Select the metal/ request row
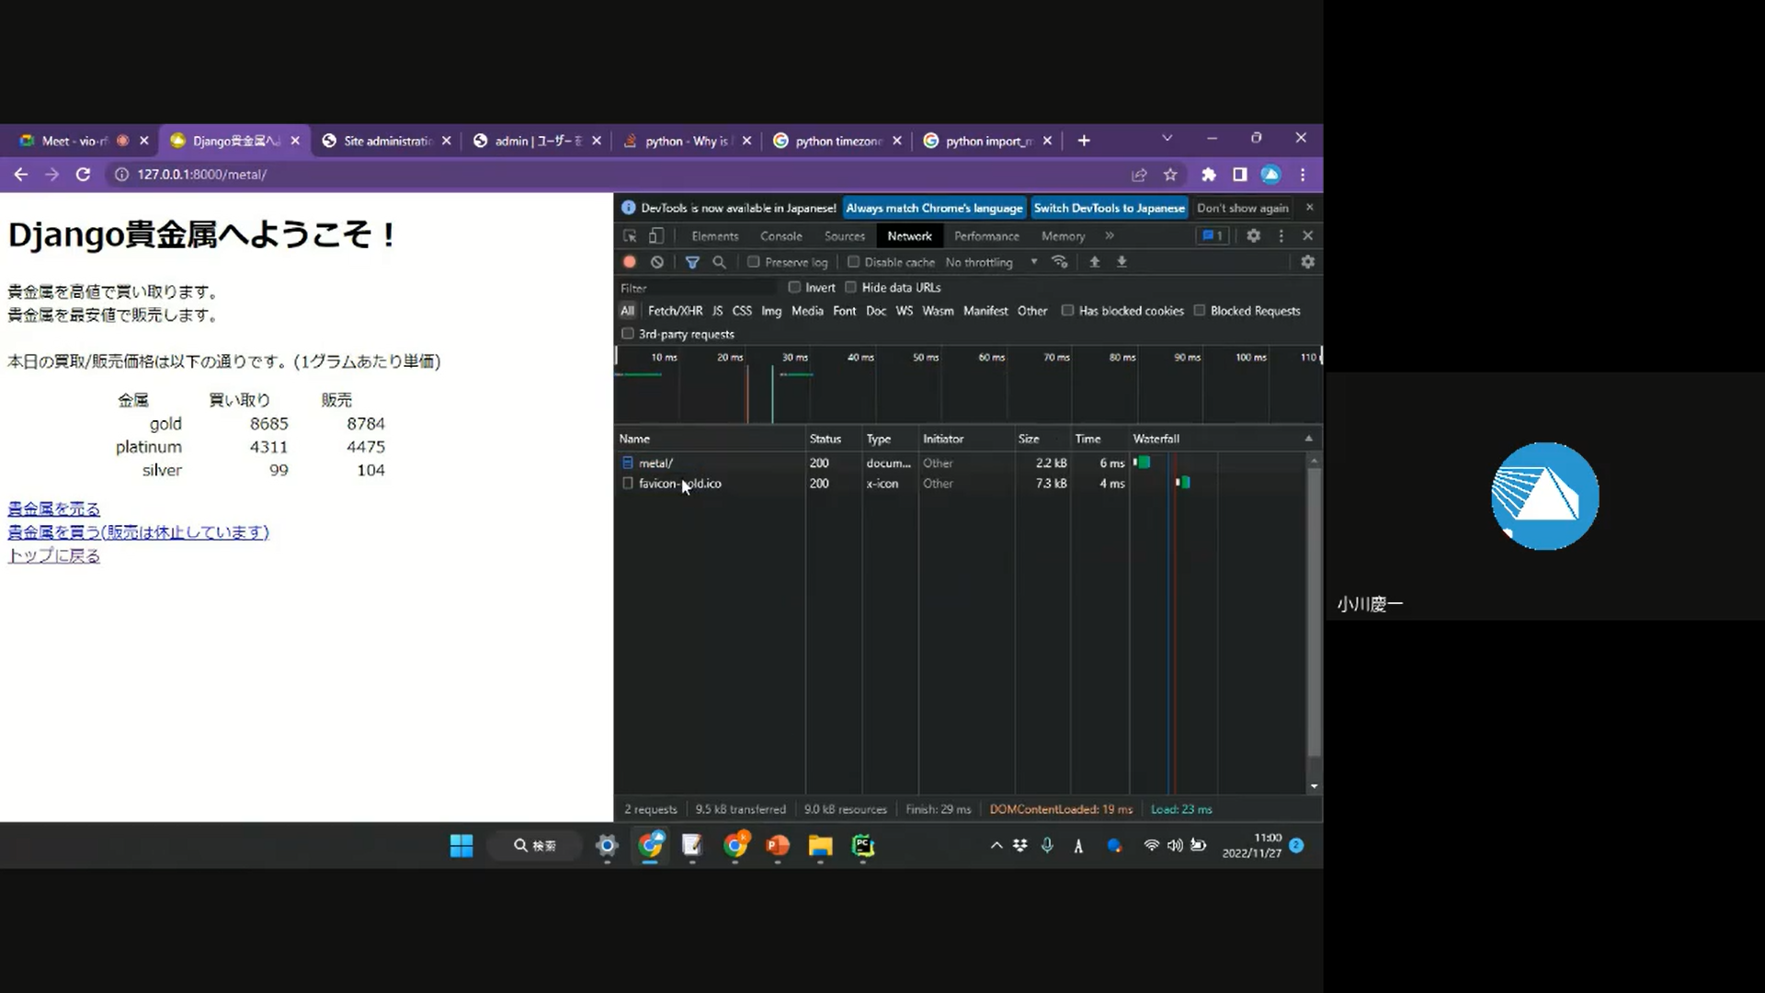 pyautogui.click(x=656, y=463)
